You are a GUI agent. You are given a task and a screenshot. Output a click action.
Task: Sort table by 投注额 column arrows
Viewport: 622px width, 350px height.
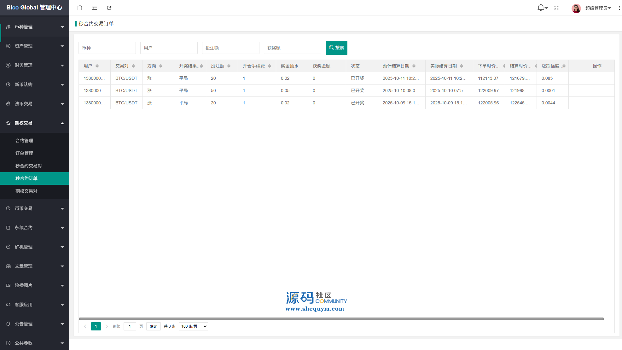229,66
